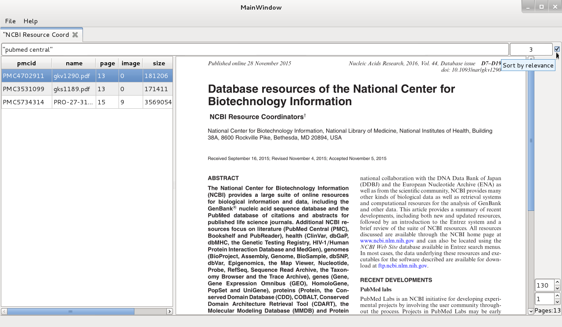Click the PubMed labs subheading
The height and width of the screenshot is (327, 562).
click(x=376, y=289)
